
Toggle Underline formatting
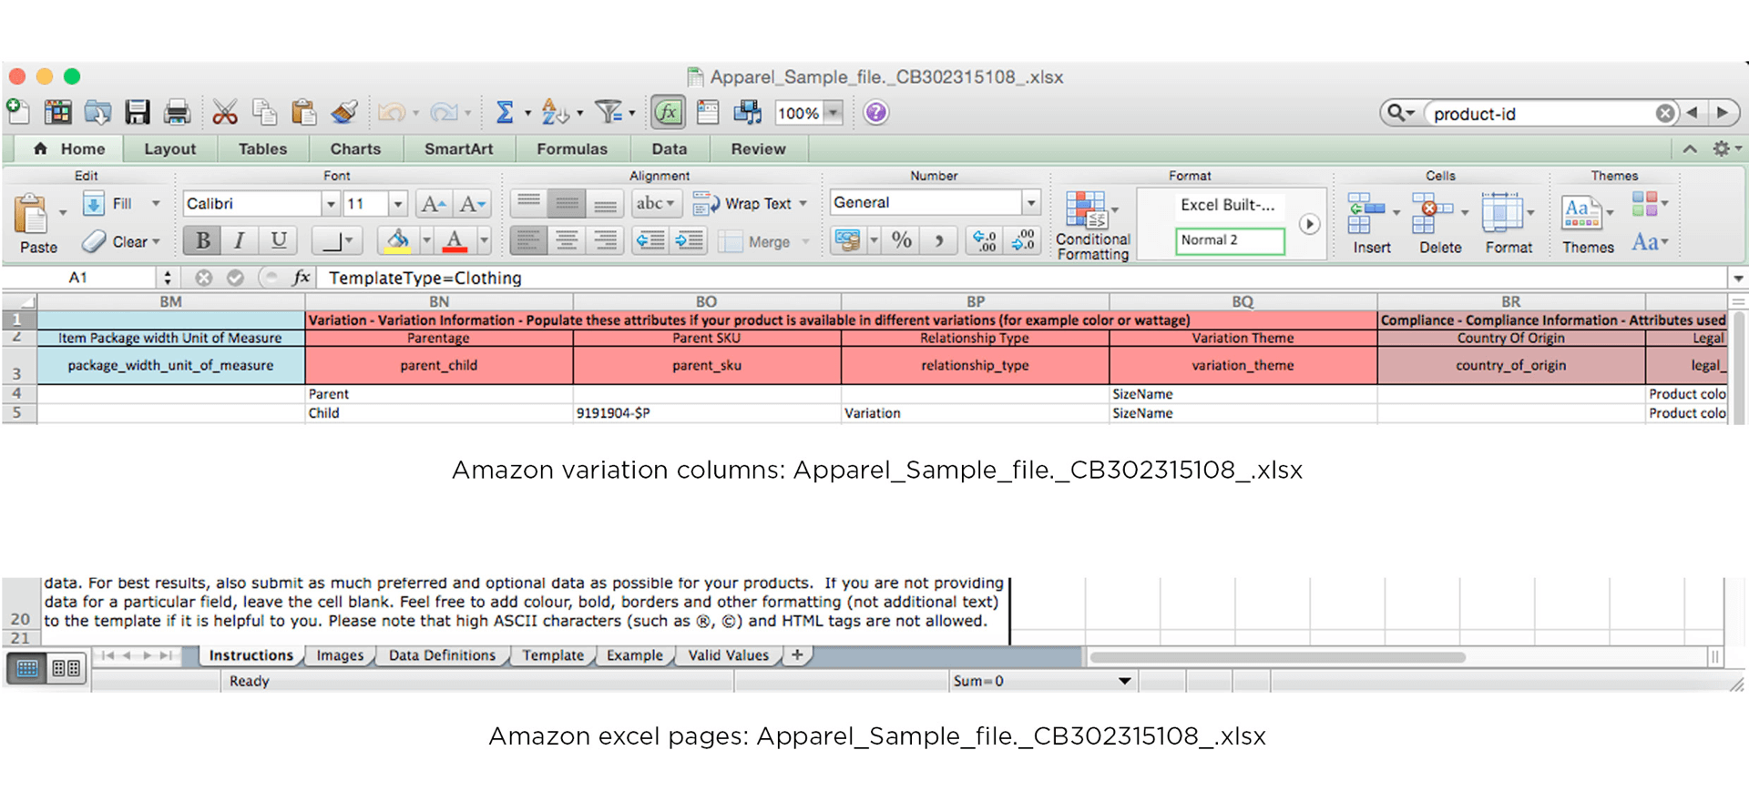point(279,240)
